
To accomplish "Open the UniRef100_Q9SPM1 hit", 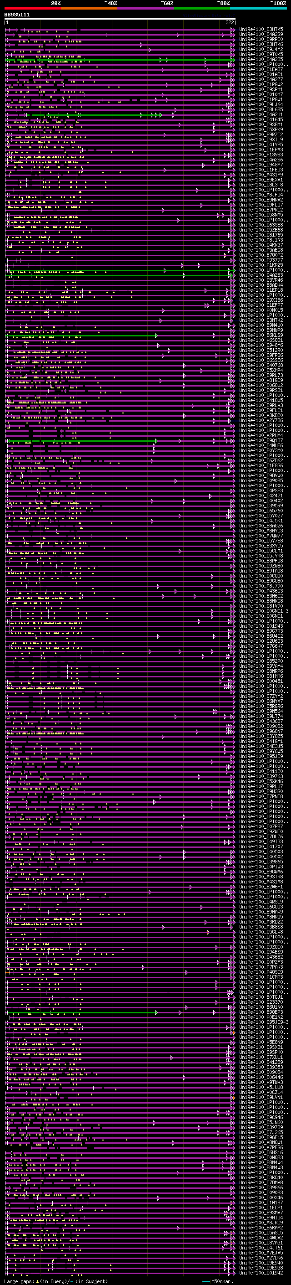I will point(261,90).
